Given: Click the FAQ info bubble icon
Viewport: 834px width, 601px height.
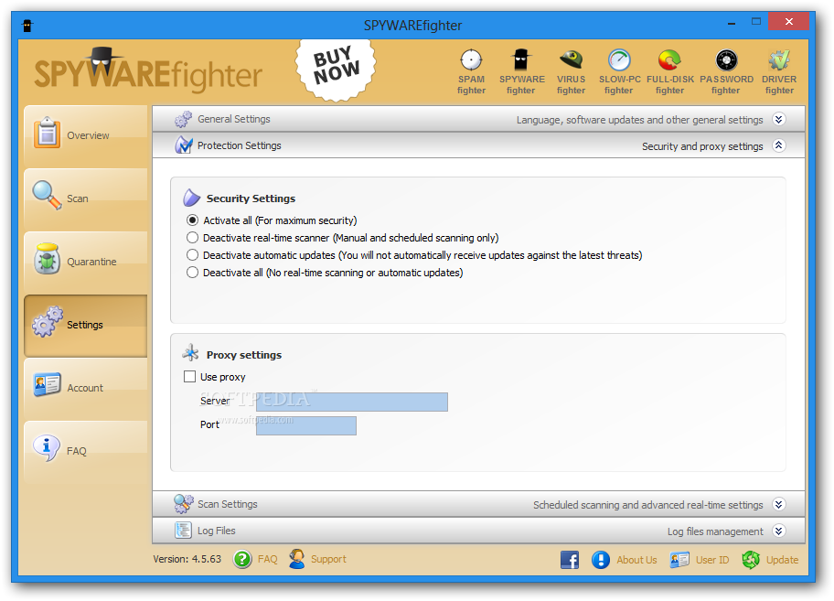Looking at the screenshot, I should (x=47, y=448).
